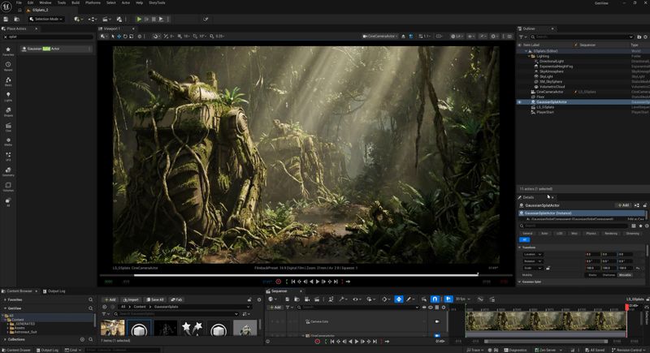This screenshot has height=353, width=650.
Task: Collapse the Lighting folder in Outliner
Action: (x=529, y=56)
